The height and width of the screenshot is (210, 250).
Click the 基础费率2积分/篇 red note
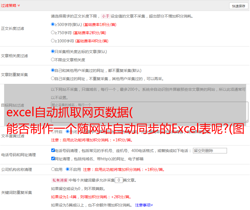[90, 33]
